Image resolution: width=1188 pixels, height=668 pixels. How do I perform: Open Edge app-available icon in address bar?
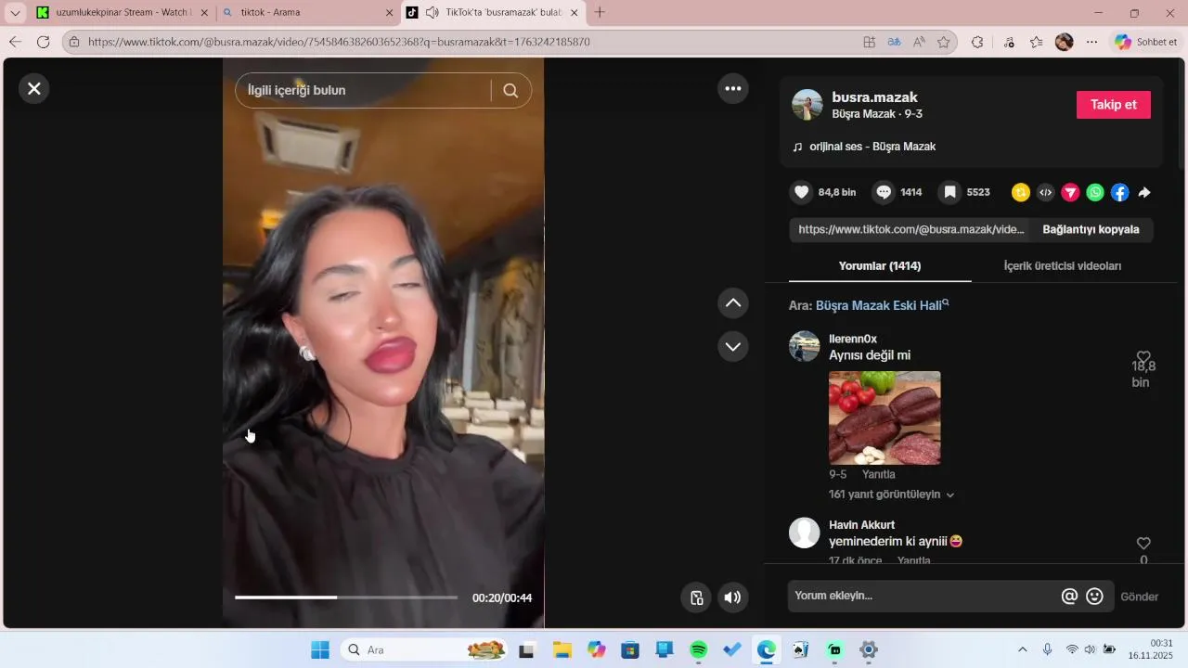(869, 42)
